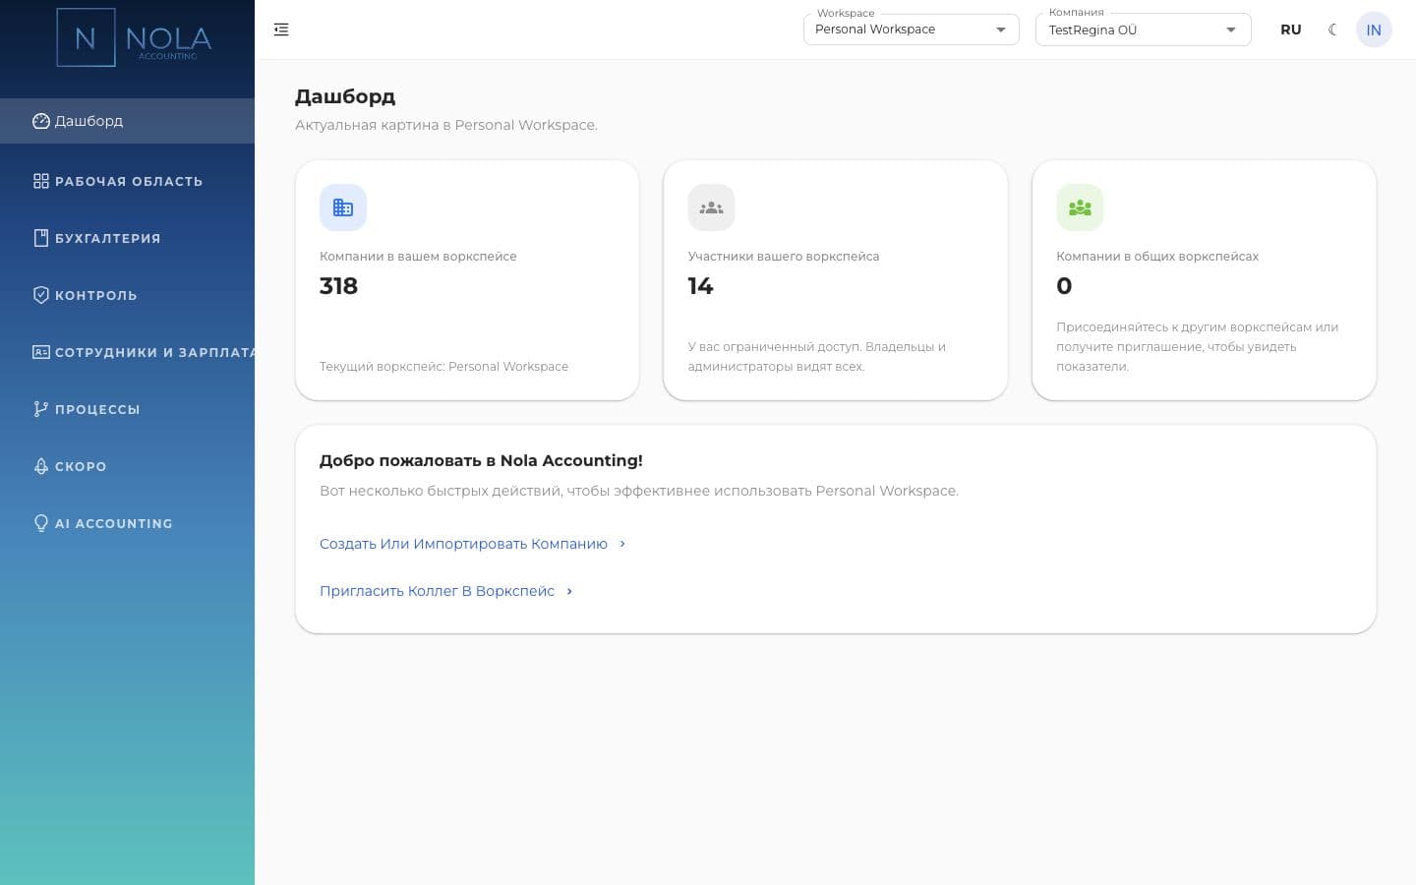Click the Компании в общих воркспейсах label
The width and height of the screenshot is (1416, 885).
1157,257
